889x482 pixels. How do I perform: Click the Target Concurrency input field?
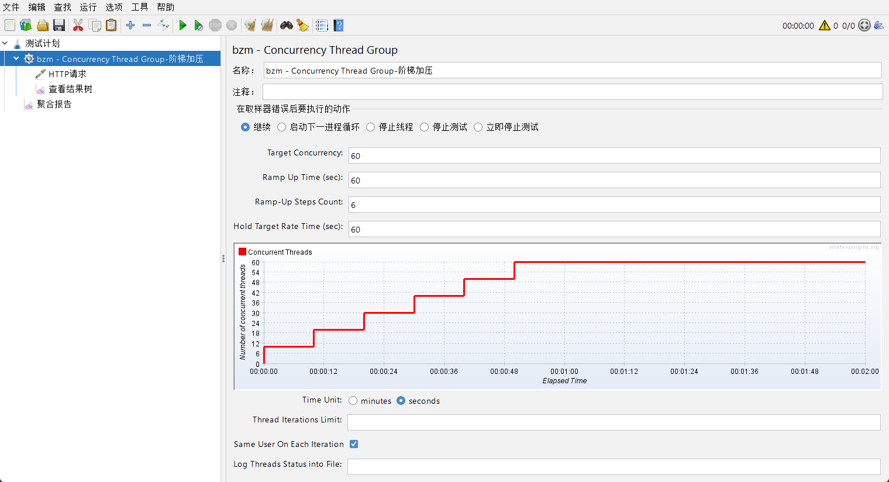point(614,155)
